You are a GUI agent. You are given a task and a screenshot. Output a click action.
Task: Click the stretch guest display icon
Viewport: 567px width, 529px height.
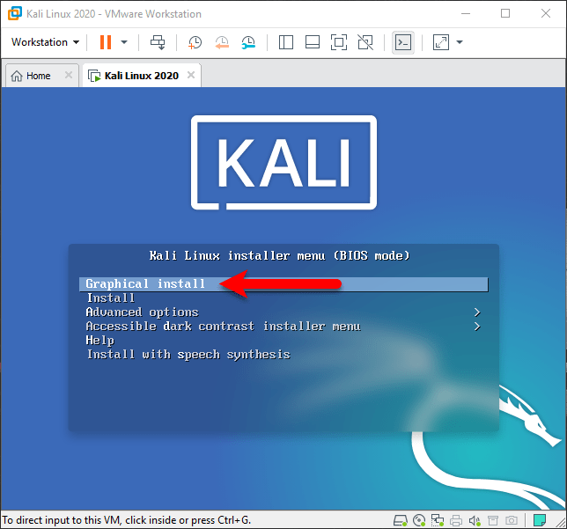[x=441, y=42]
